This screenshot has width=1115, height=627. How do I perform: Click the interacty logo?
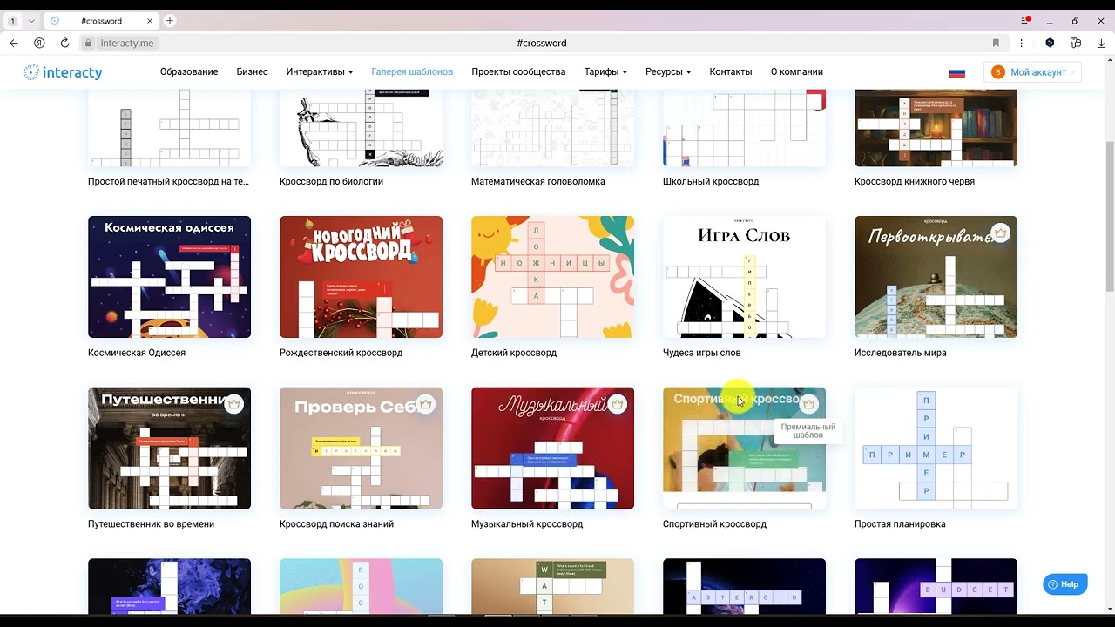tap(63, 72)
